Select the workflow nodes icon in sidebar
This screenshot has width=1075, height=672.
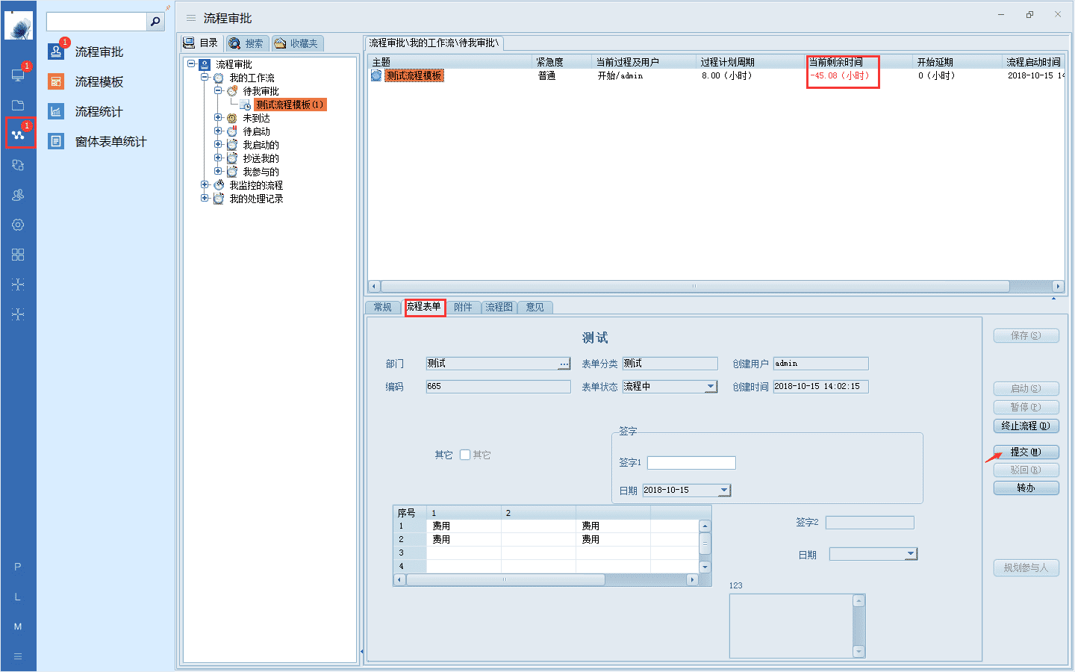(18, 135)
